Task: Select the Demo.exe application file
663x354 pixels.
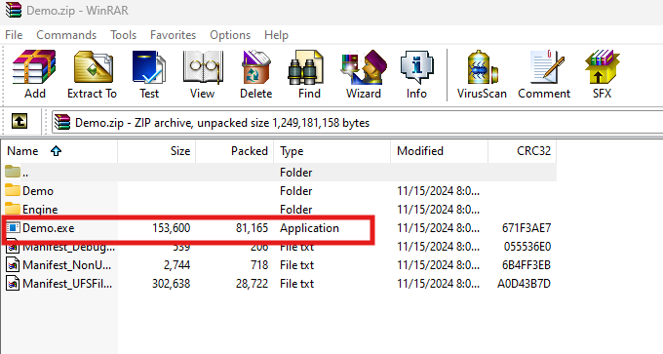Action: coord(48,228)
